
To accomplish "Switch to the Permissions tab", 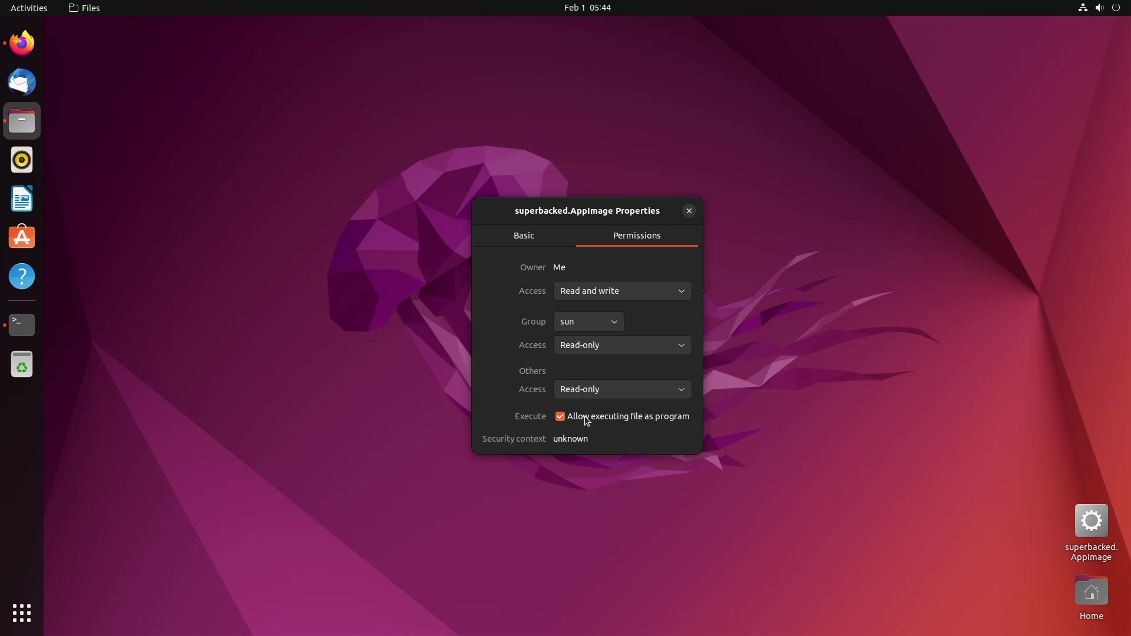I will point(636,236).
